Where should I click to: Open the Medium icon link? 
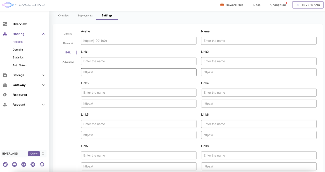coord(33,164)
